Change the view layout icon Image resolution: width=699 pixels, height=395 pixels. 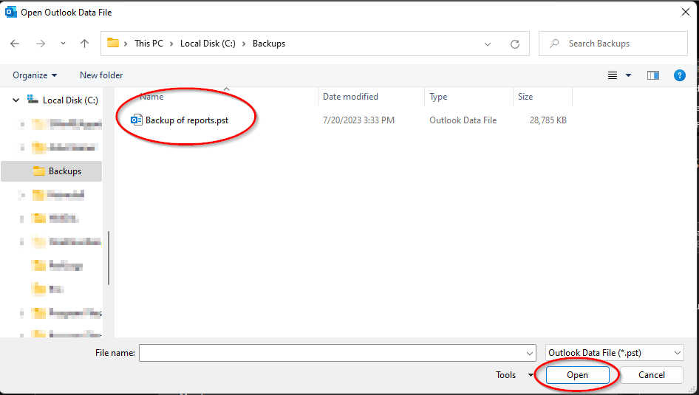click(x=613, y=76)
